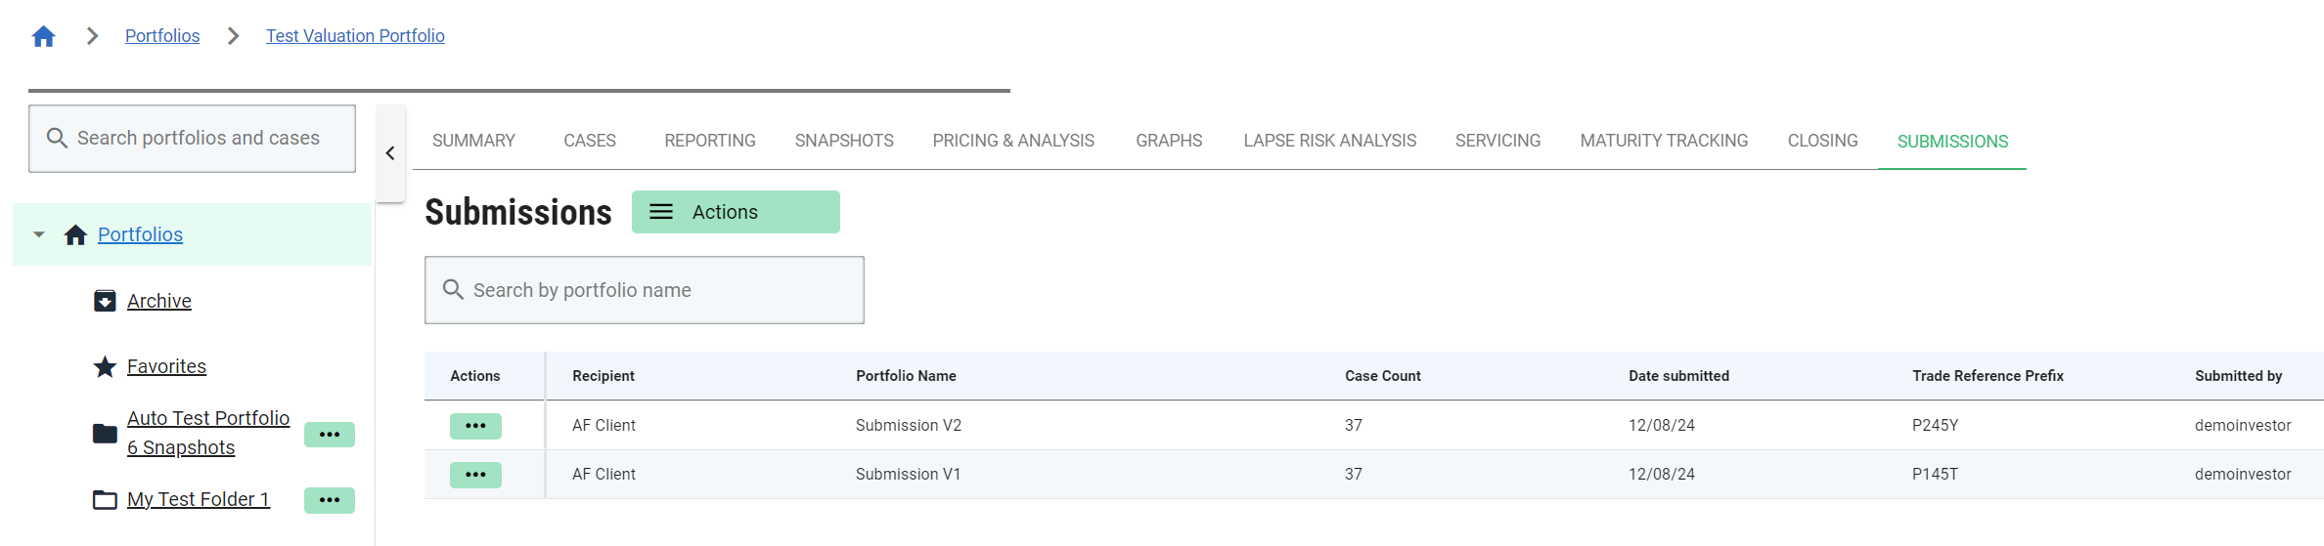Open options for Auto Test Portfolio folder
Image resolution: width=2324 pixels, height=546 pixels.
(330, 435)
